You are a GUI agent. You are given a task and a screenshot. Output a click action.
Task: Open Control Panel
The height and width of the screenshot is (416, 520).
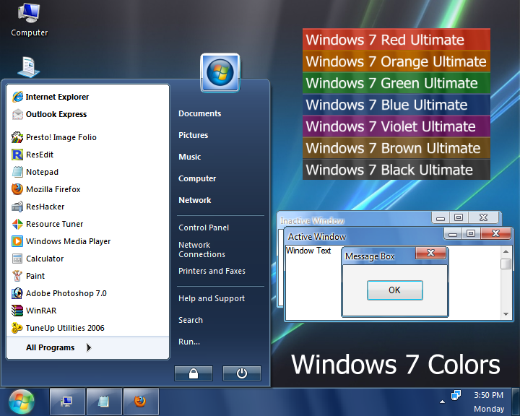(x=204, y=227)
